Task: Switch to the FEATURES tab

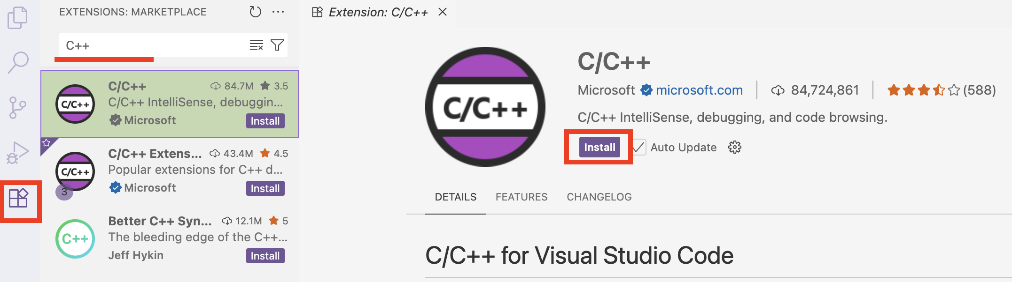Action: [522, 197]
